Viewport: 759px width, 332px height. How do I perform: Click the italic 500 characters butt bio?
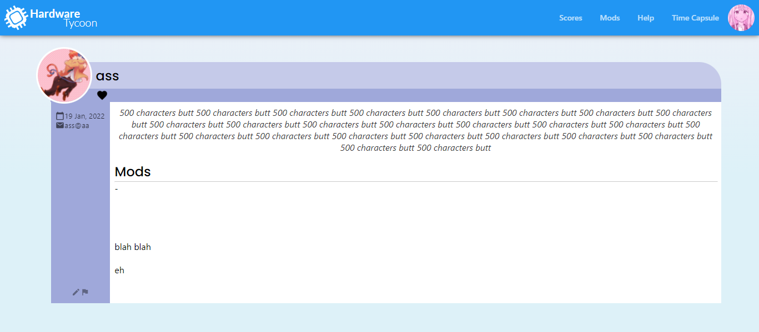pyautogui.click(x=415, y=130)
